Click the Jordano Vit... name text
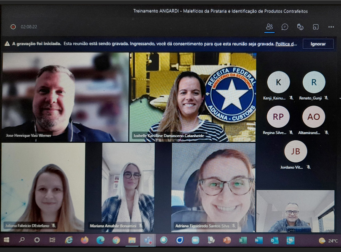Viewport: 341px width, 252px height. tap(291, 167)
